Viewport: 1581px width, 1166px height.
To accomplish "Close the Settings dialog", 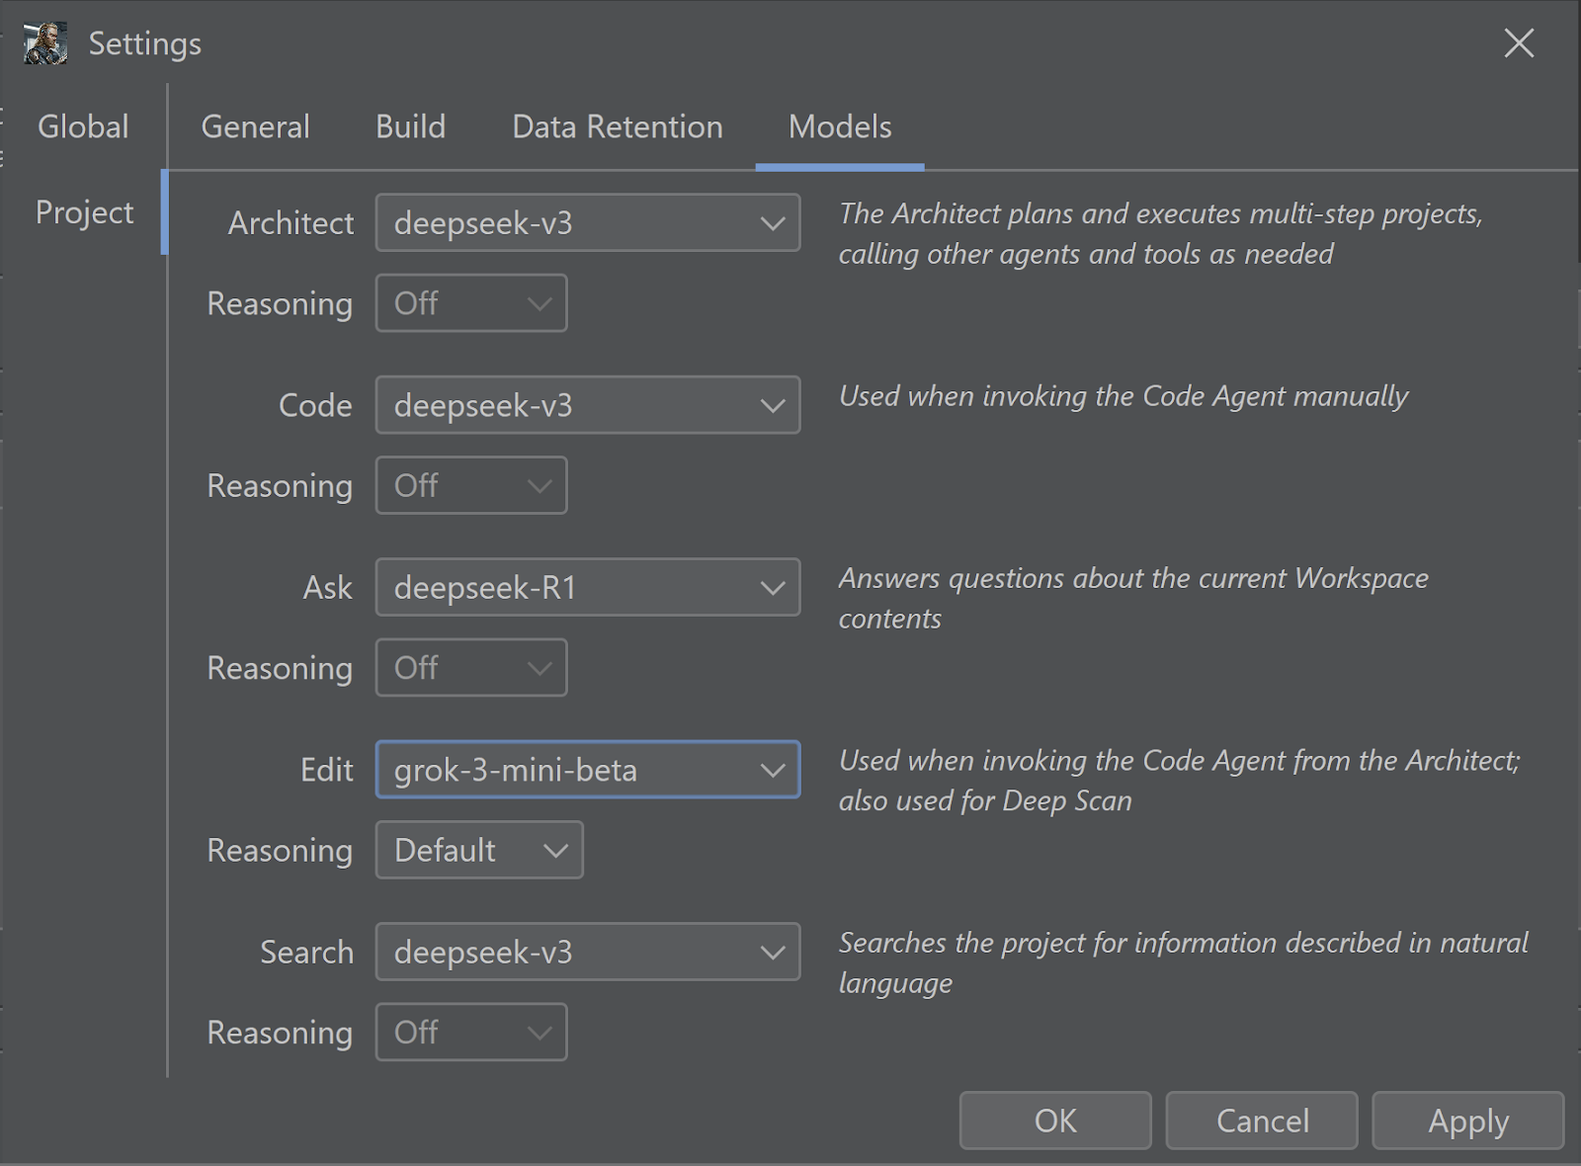I will (1519, 42).
